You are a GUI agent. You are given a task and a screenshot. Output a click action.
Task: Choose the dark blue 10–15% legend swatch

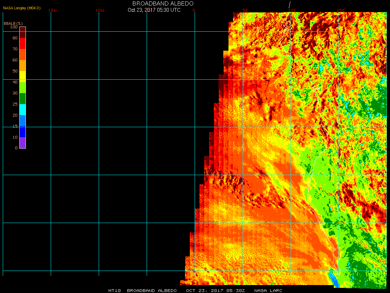(x=22, y=132)
